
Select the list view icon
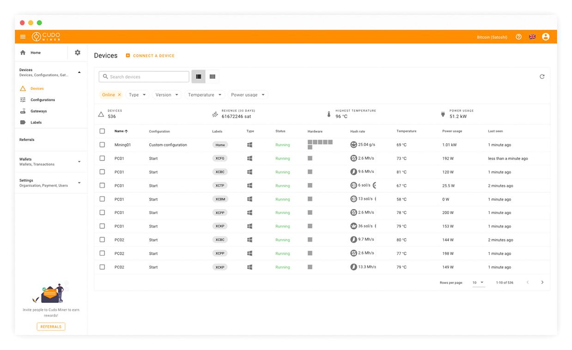pyautogui.click(x=198, y=76)
